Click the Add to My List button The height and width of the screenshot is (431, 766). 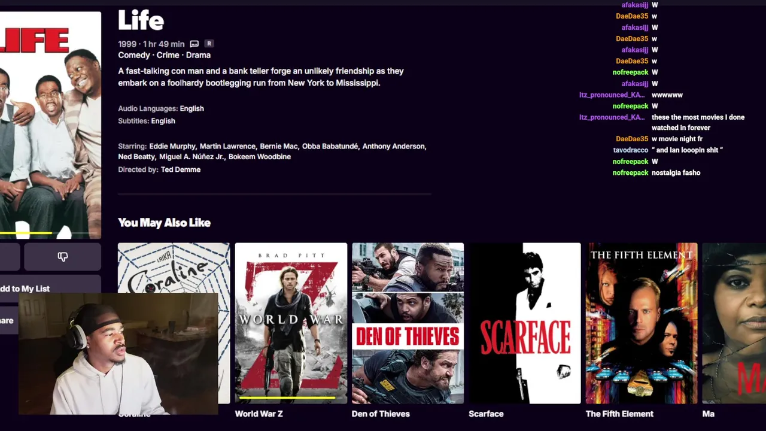(50, 289)
